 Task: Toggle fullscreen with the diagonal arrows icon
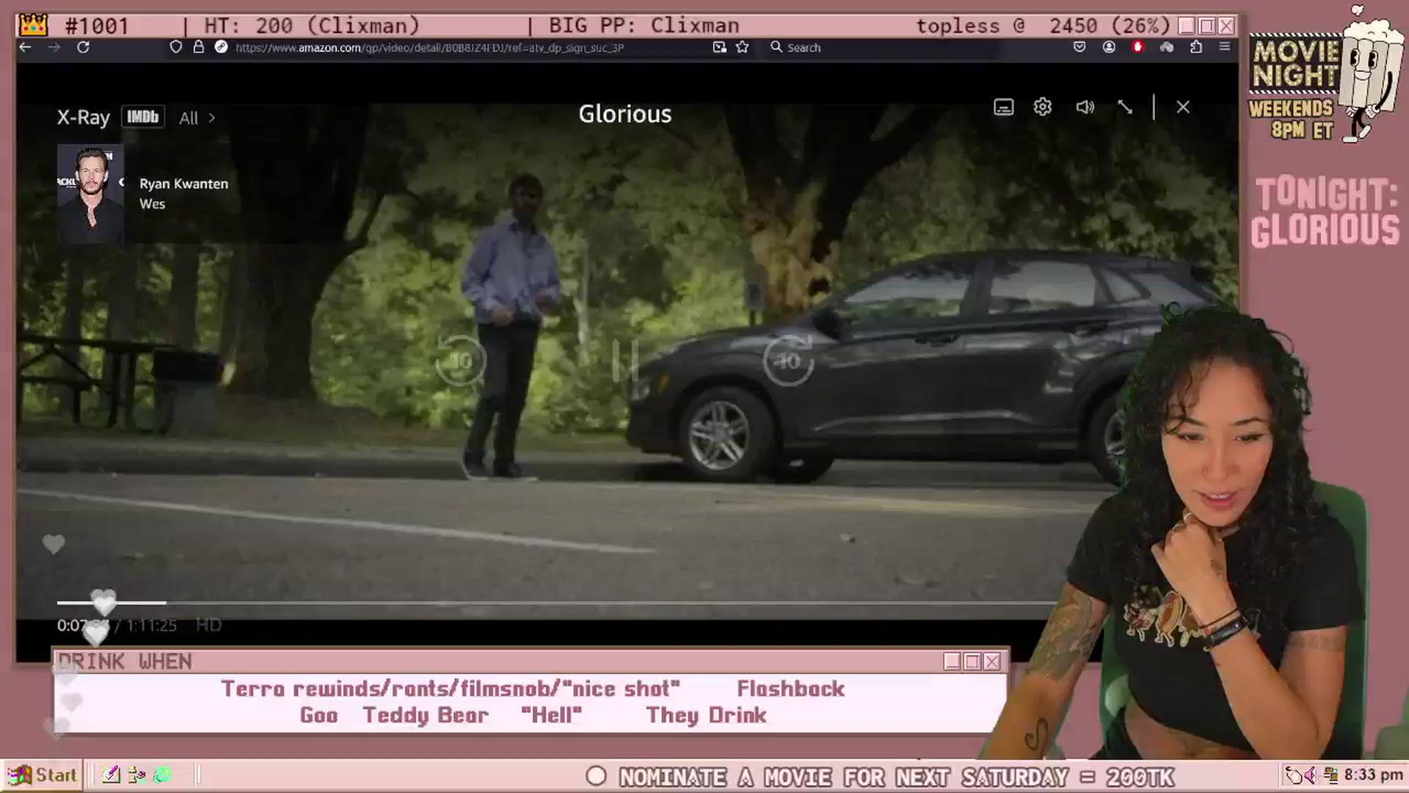coord(1125,107)
